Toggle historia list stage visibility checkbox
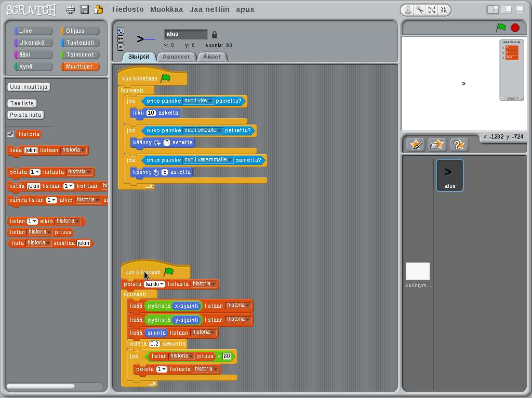The width and height of the screenshot is (532, 398). (x=10, y=134)
